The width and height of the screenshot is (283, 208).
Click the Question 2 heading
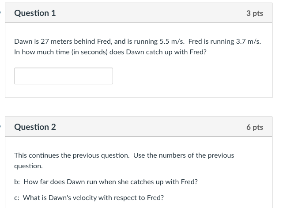35,127
